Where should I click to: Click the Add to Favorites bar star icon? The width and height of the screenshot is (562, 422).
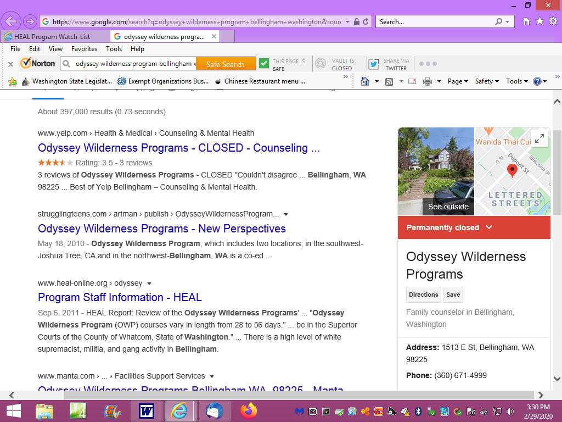tap(13, 81)
